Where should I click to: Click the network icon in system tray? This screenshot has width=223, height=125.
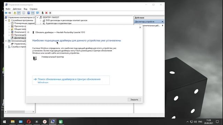(x=192, y=122)
